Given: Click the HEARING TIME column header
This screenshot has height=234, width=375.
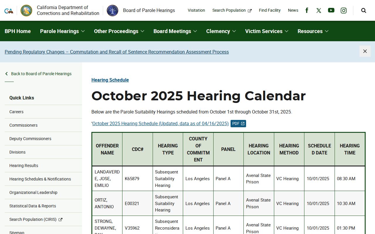Looking at the screenshot, I should (350, 149).
